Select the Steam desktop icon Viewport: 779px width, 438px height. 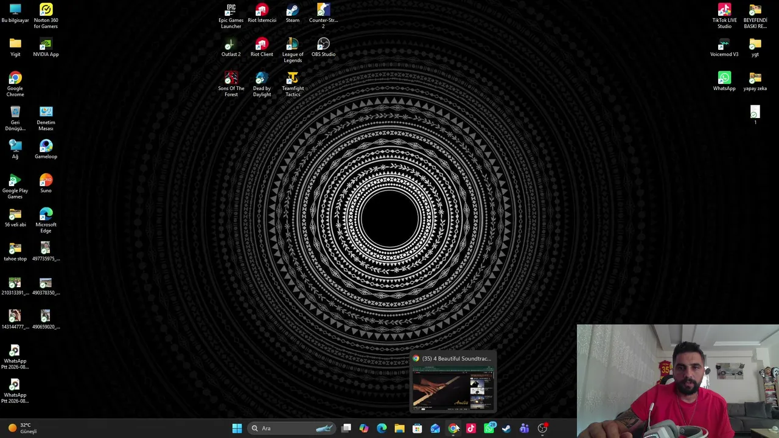(293, 13)
